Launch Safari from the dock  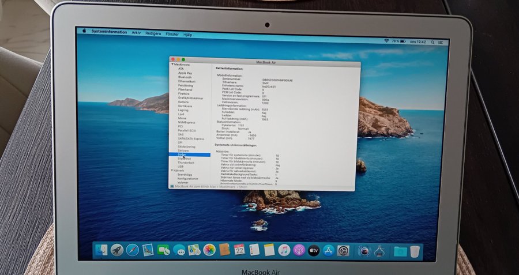point(133,250)
